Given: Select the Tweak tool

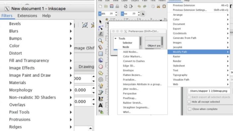Looking at the screenshot, I should coord(101,34).
